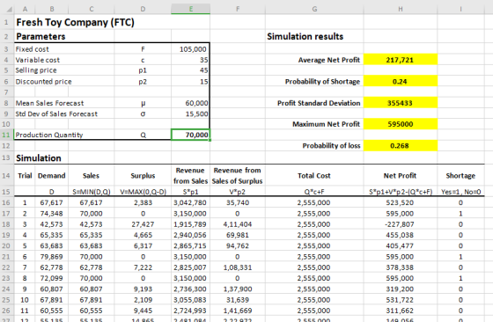Select surplus revenue cell 1,41,669
The width and height of the screenshot is (493, 322).
point(238,311)
